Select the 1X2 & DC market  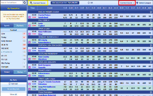click(14, 48)
